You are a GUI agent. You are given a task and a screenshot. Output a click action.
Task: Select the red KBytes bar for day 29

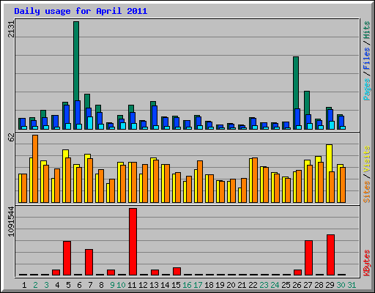330,255
